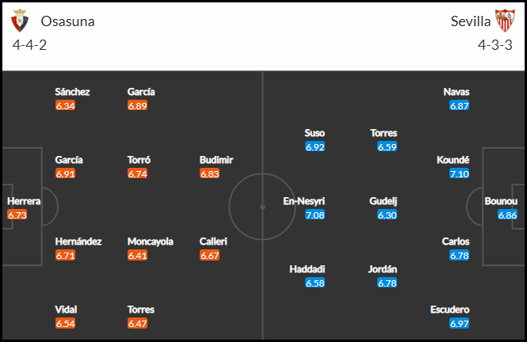The width and height of the screenshot is (527, 342).
Task: Select Torró in Osasuna midfield
Action: click(139, 160)
